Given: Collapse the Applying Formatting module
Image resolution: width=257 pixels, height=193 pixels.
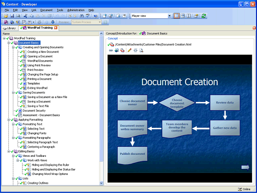Looking at the screenshot, I should pos(9,120).
